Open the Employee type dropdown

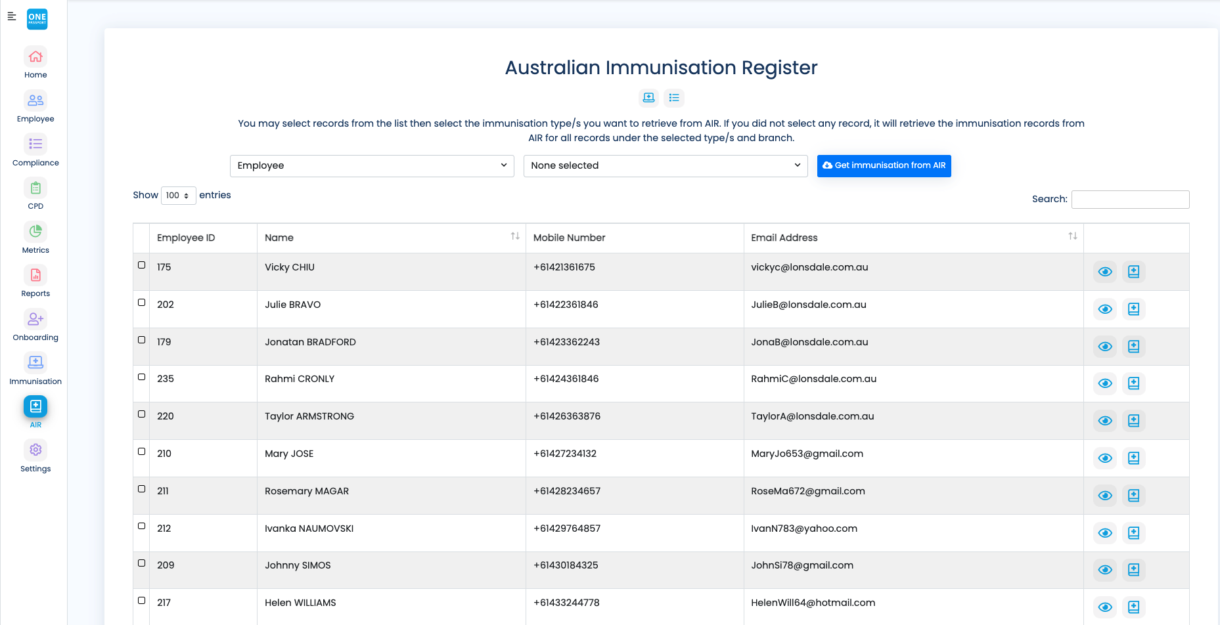coord(372,165)
